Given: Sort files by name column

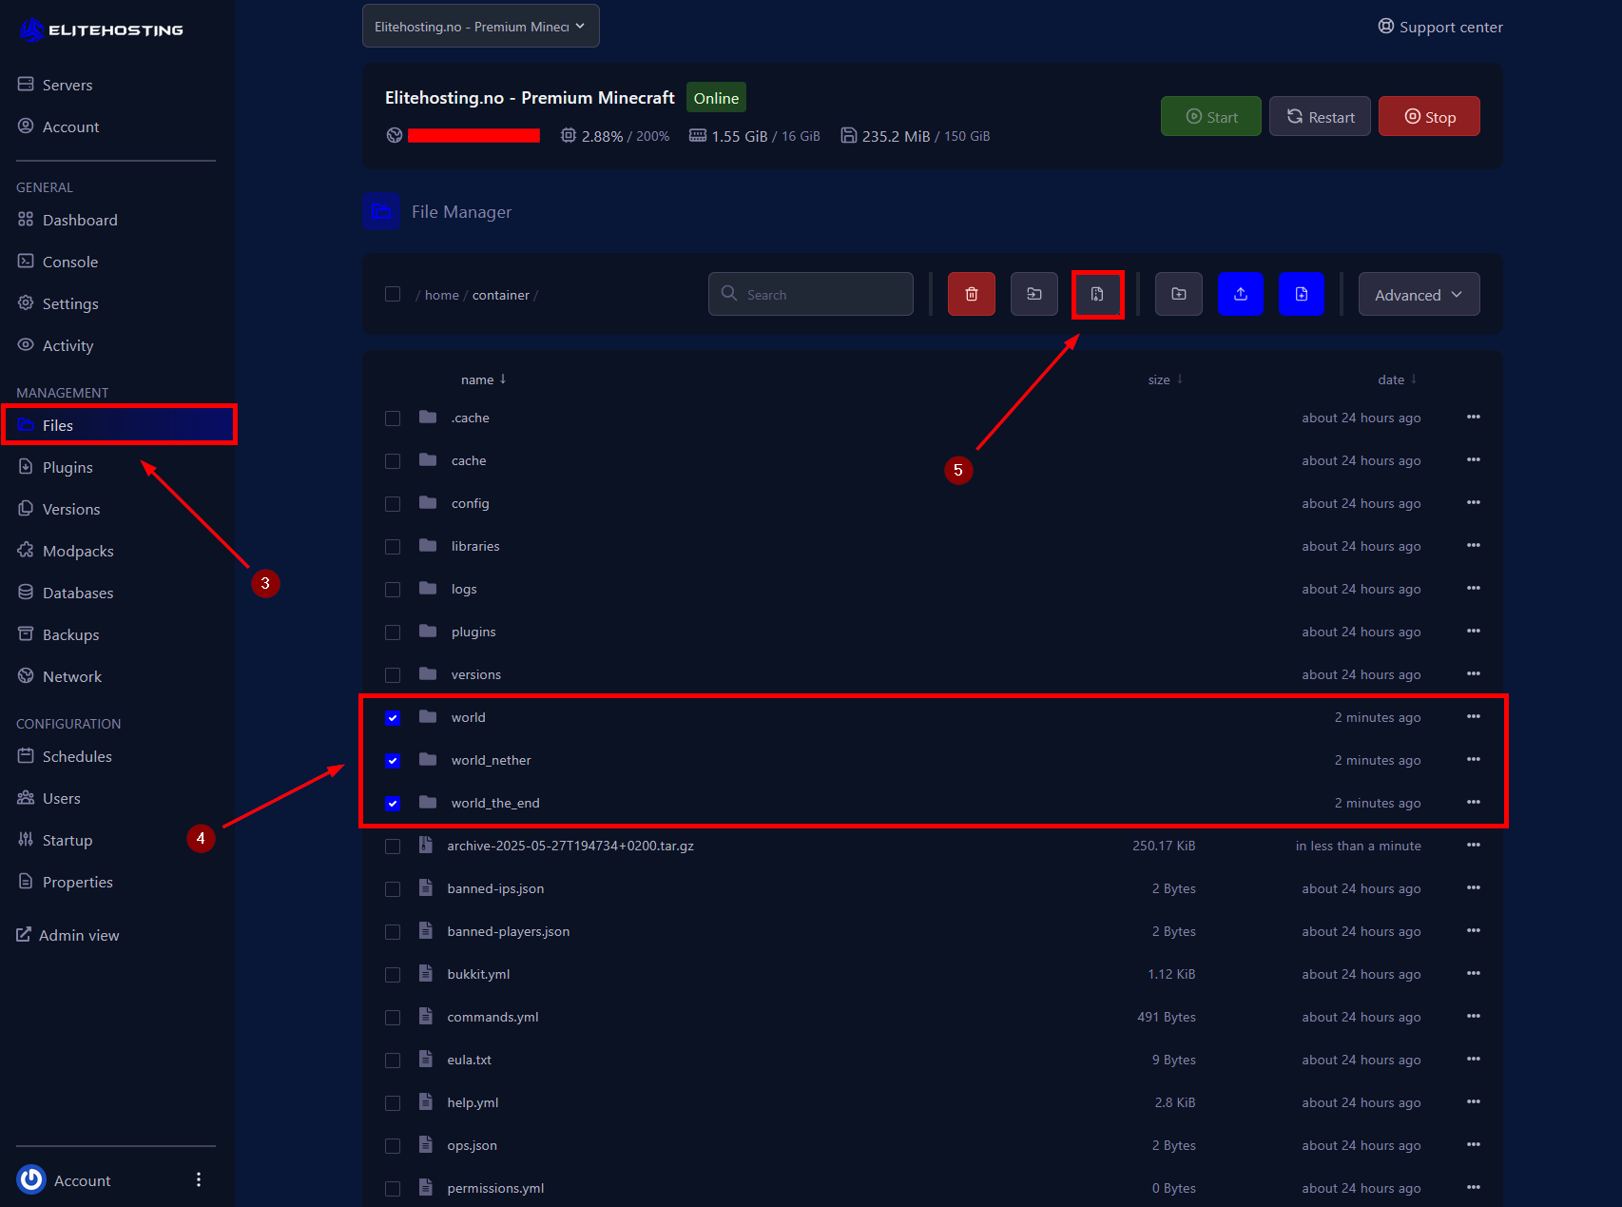Looking at the screenshot, I should [484, 380].
